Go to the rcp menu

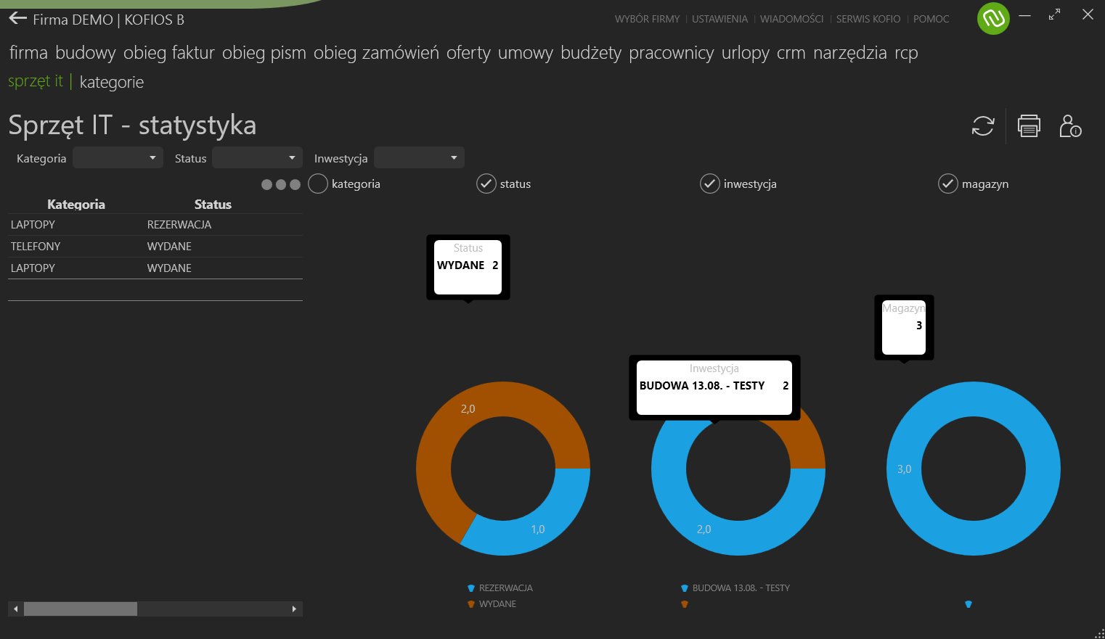coord(906,53)
